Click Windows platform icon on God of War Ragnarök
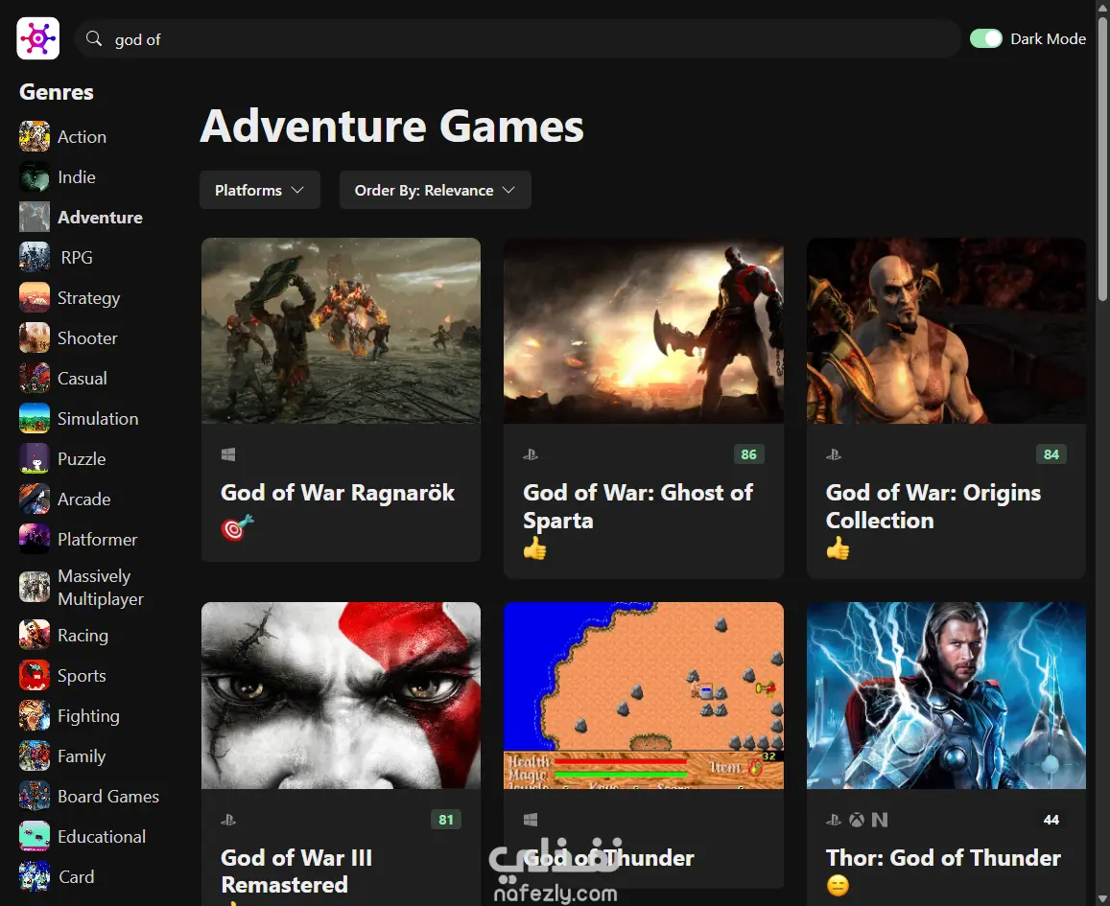This screenshot has height=906, width=1110. (x=228, y=454)
